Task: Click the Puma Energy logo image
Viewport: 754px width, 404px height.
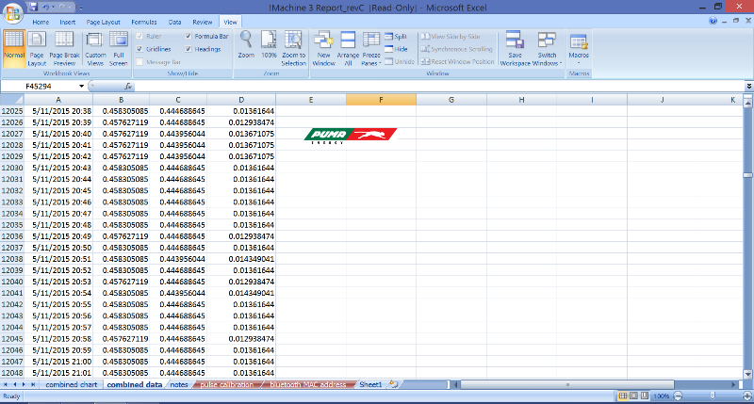Action: pyautogui.click(x=351, y=135)
